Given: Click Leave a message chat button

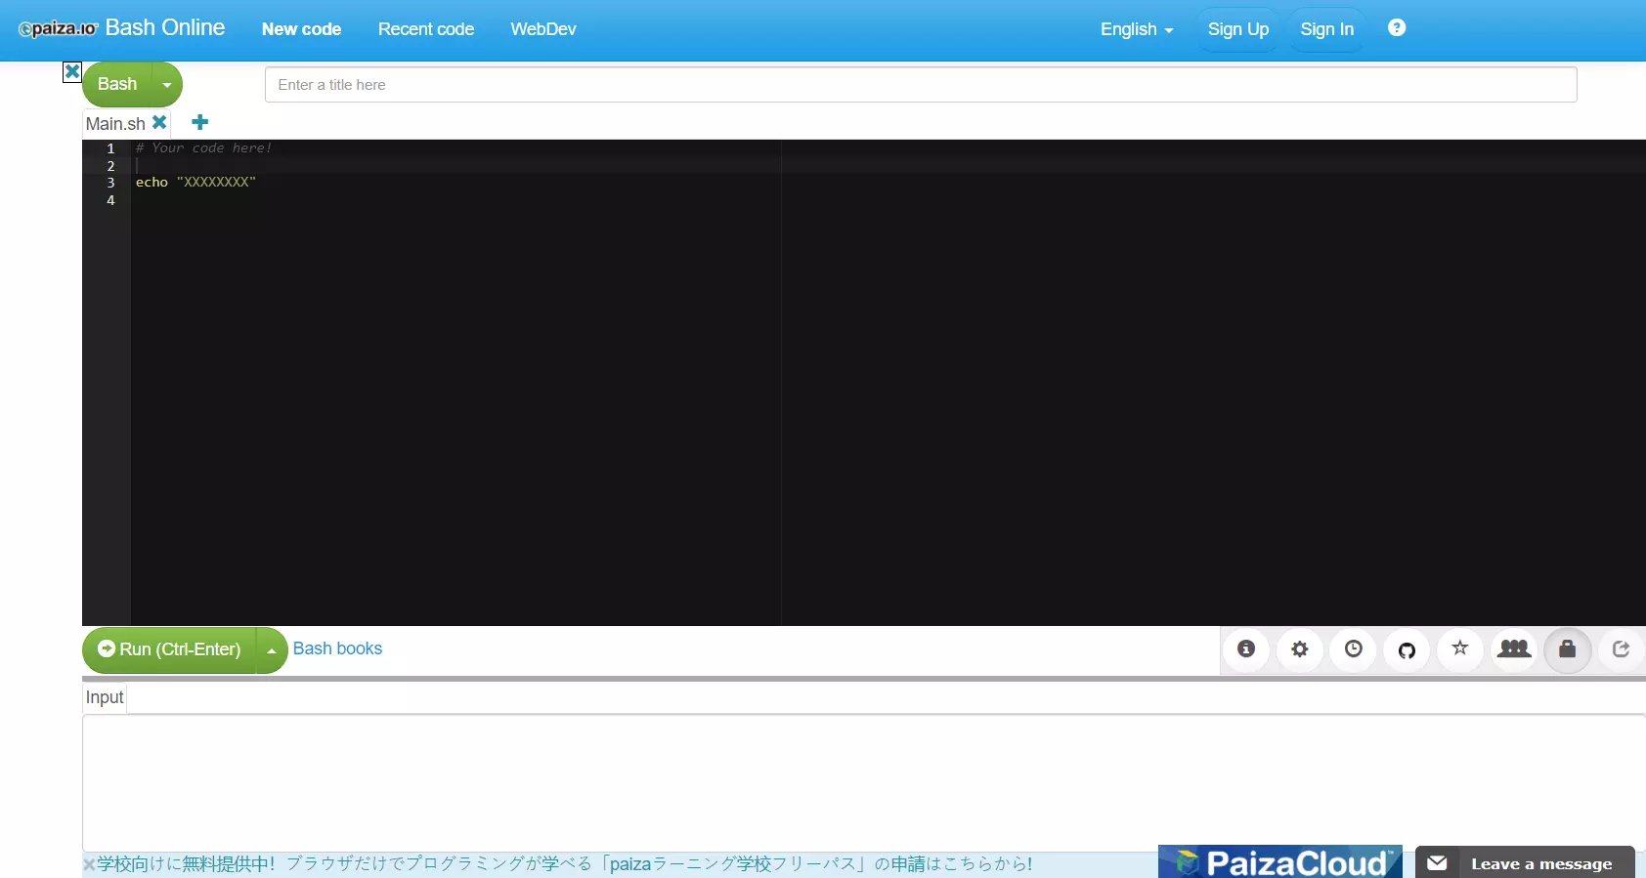Looking at the screenshot, I should point(1525,862).
